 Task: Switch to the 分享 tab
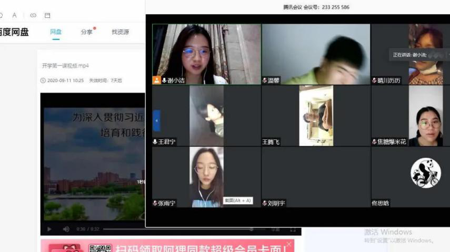(x=87, y=32)
